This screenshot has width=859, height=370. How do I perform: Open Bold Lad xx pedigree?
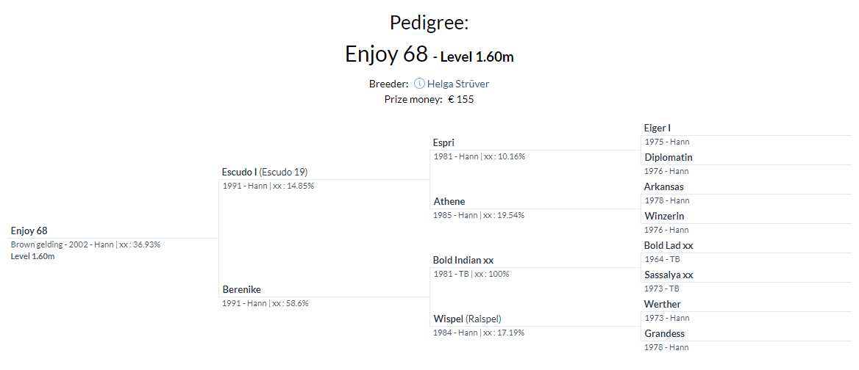coord(669,245)
